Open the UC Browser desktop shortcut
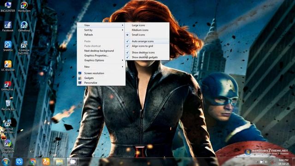Viewport: 295px width, 166px height. 8,66
